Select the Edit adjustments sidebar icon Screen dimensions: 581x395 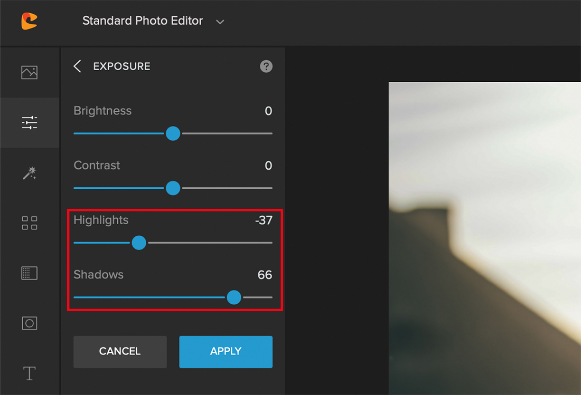29,122
